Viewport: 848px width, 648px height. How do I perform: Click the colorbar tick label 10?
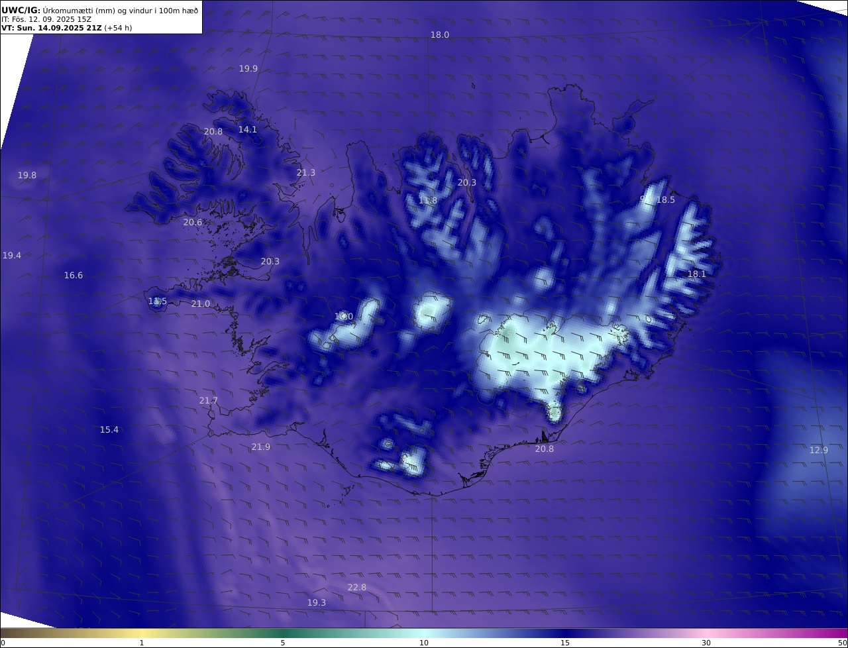point(424,643)
